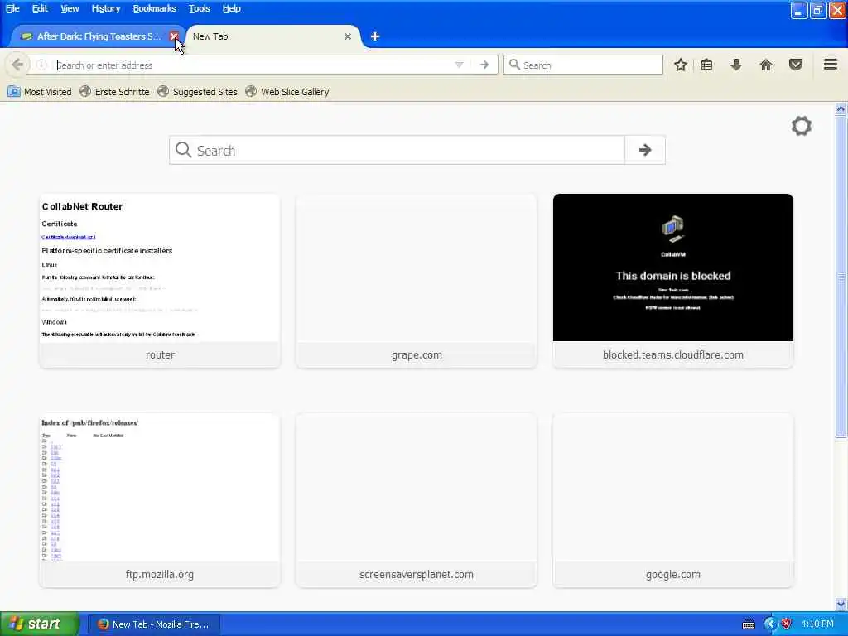
Task: Open the address bar history dropdown arrow
Action: (x=459, y=65)
